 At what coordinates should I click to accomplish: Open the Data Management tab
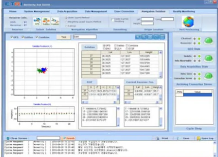[96, 11]
